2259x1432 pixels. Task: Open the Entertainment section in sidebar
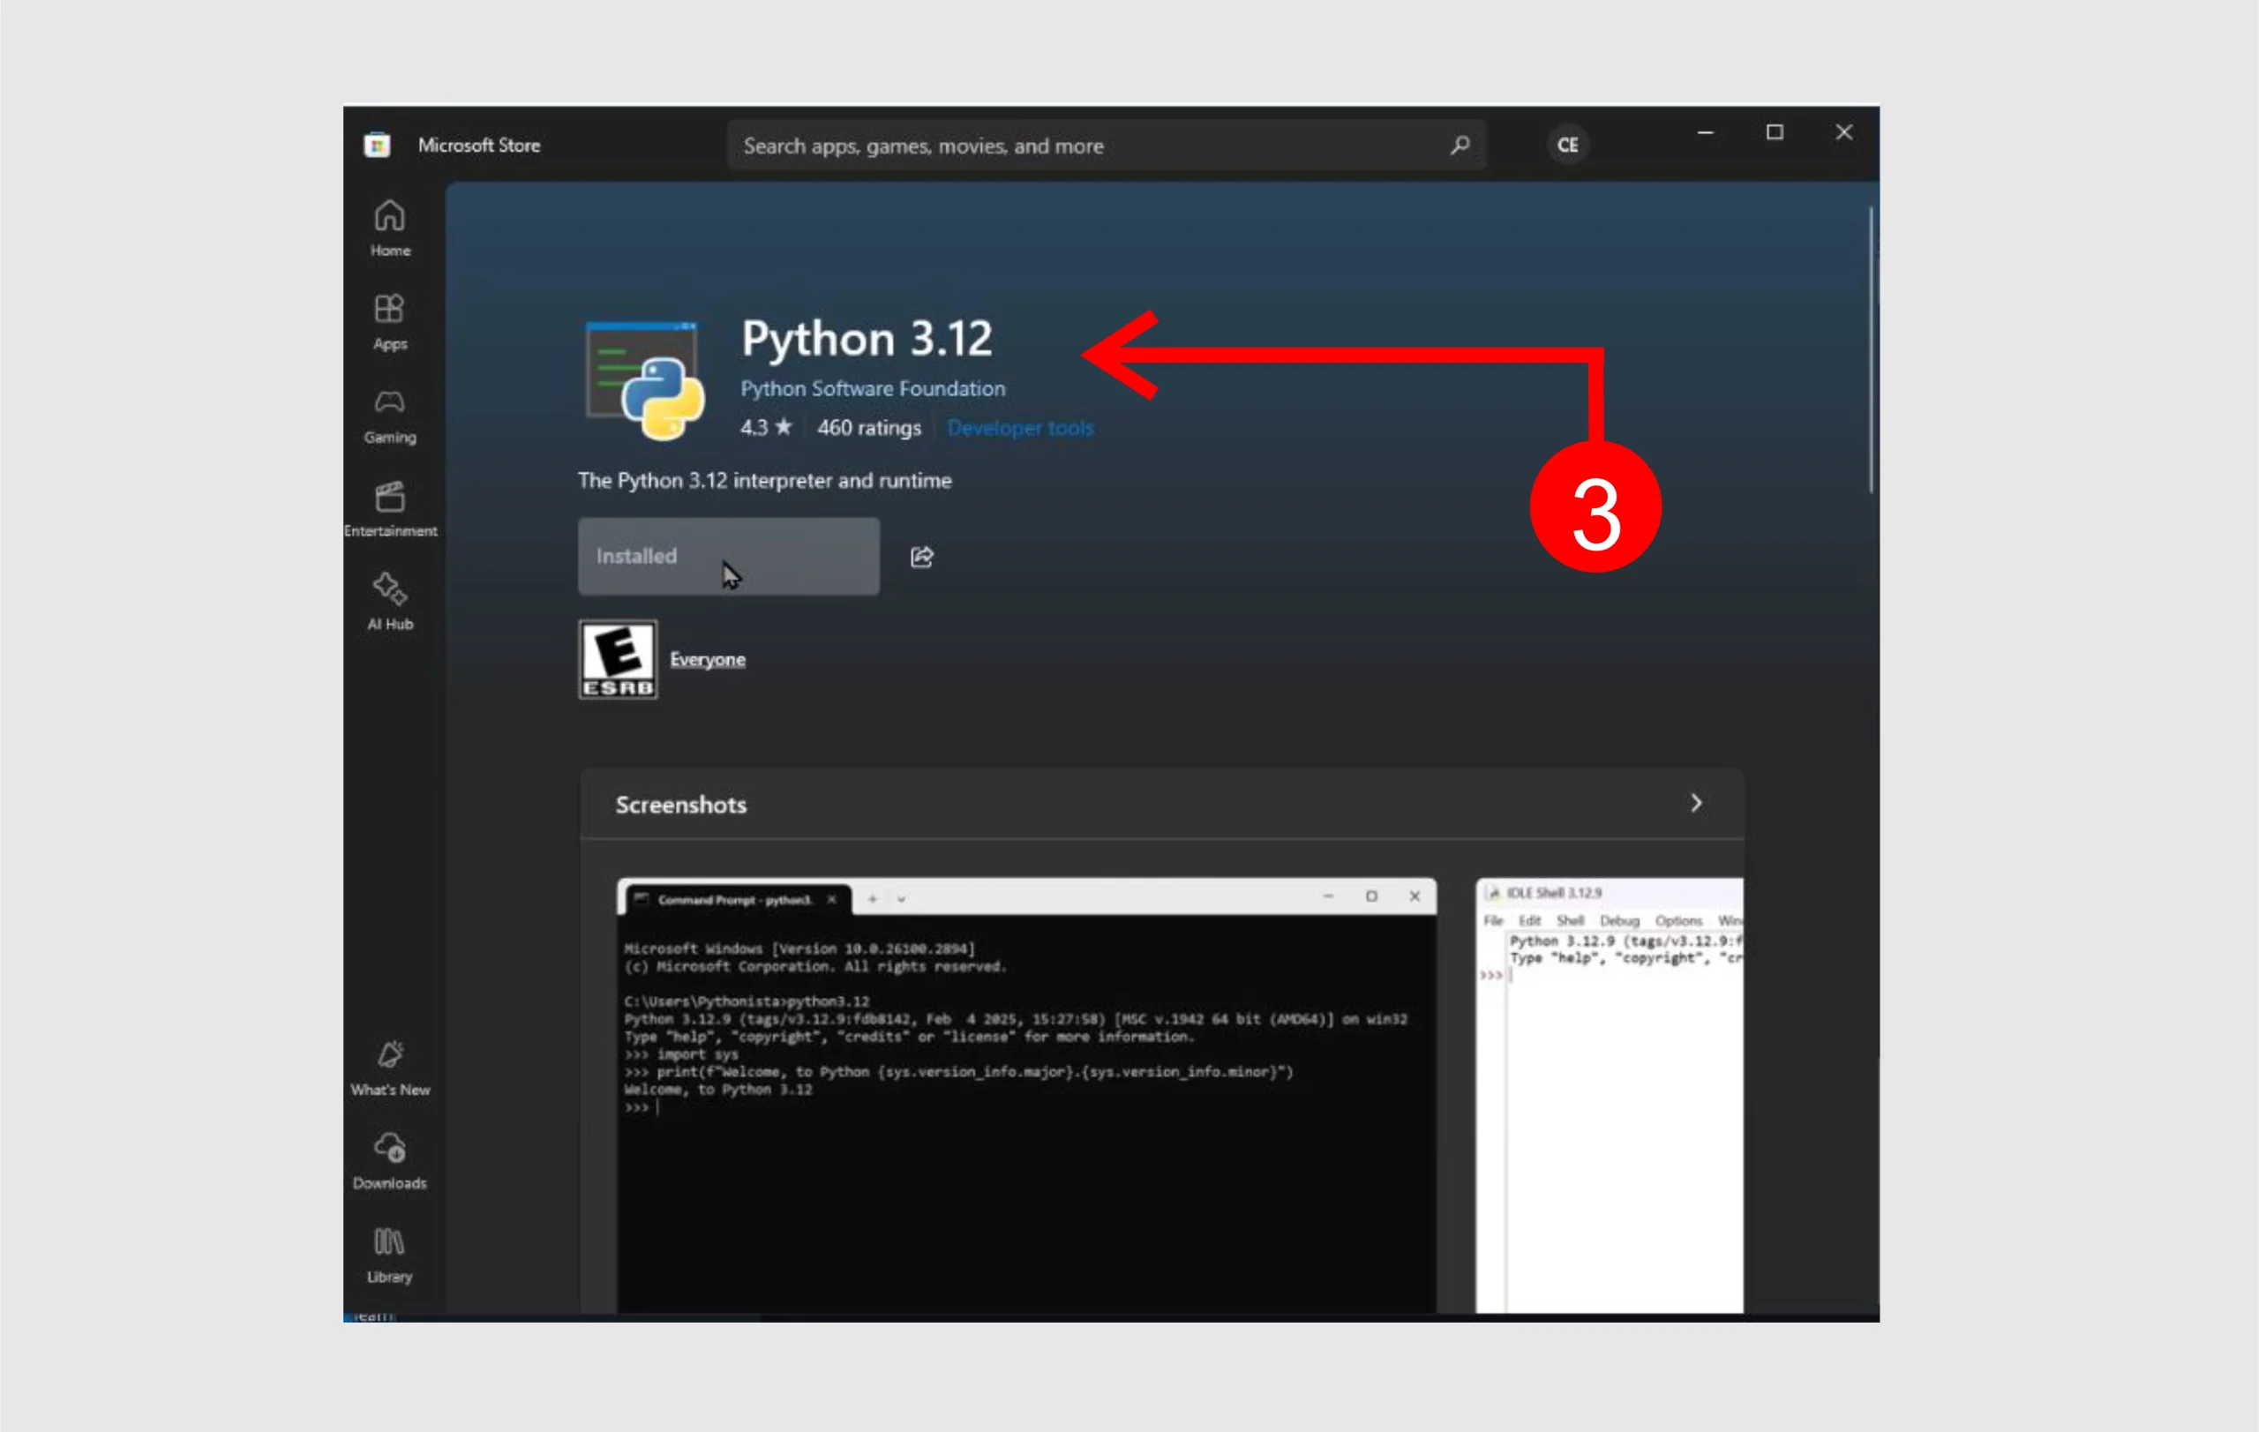point(389,509)
